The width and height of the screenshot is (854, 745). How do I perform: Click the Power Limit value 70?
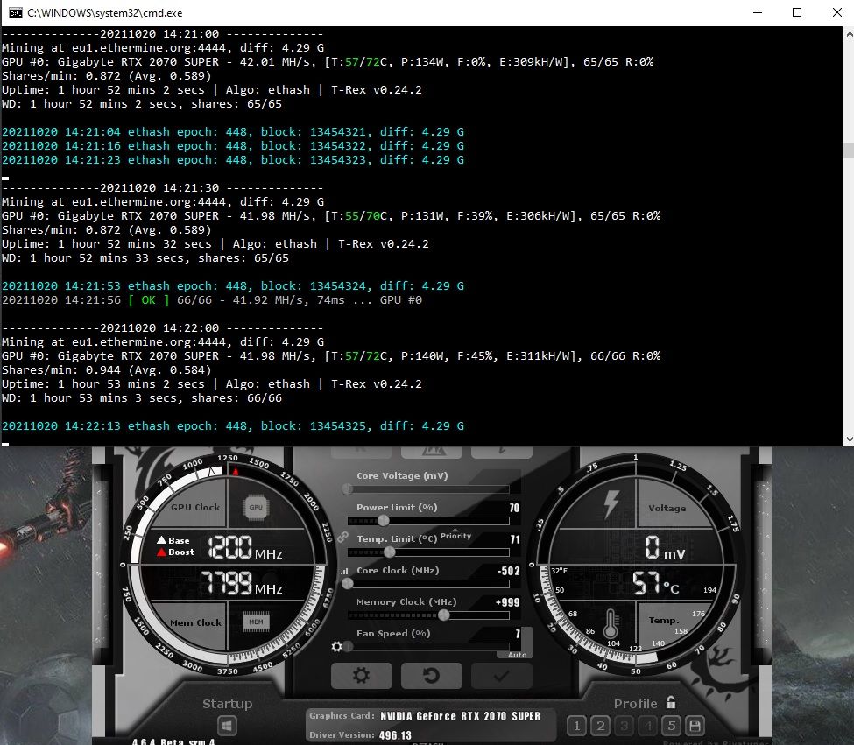click(x=514, y=508)
